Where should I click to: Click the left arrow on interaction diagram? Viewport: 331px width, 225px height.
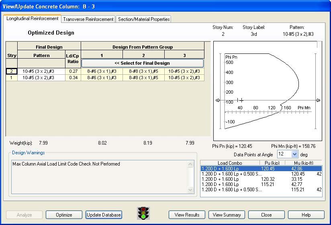click(x=218, y=100)
